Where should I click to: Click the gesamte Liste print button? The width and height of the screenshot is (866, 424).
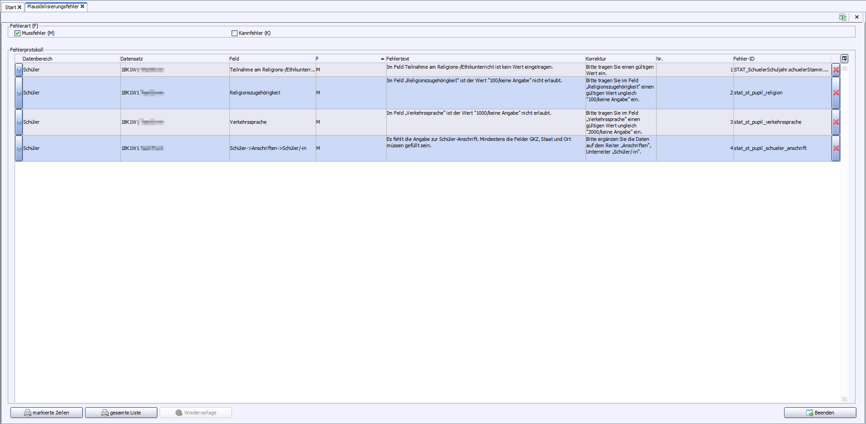(x=121, y=413)
